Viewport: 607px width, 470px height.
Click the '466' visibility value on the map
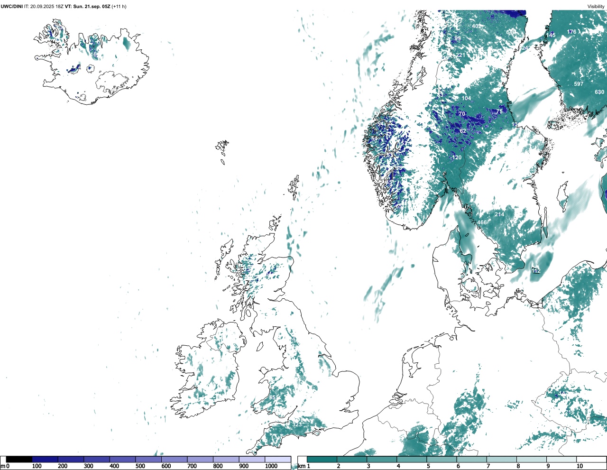pos(482,222)
